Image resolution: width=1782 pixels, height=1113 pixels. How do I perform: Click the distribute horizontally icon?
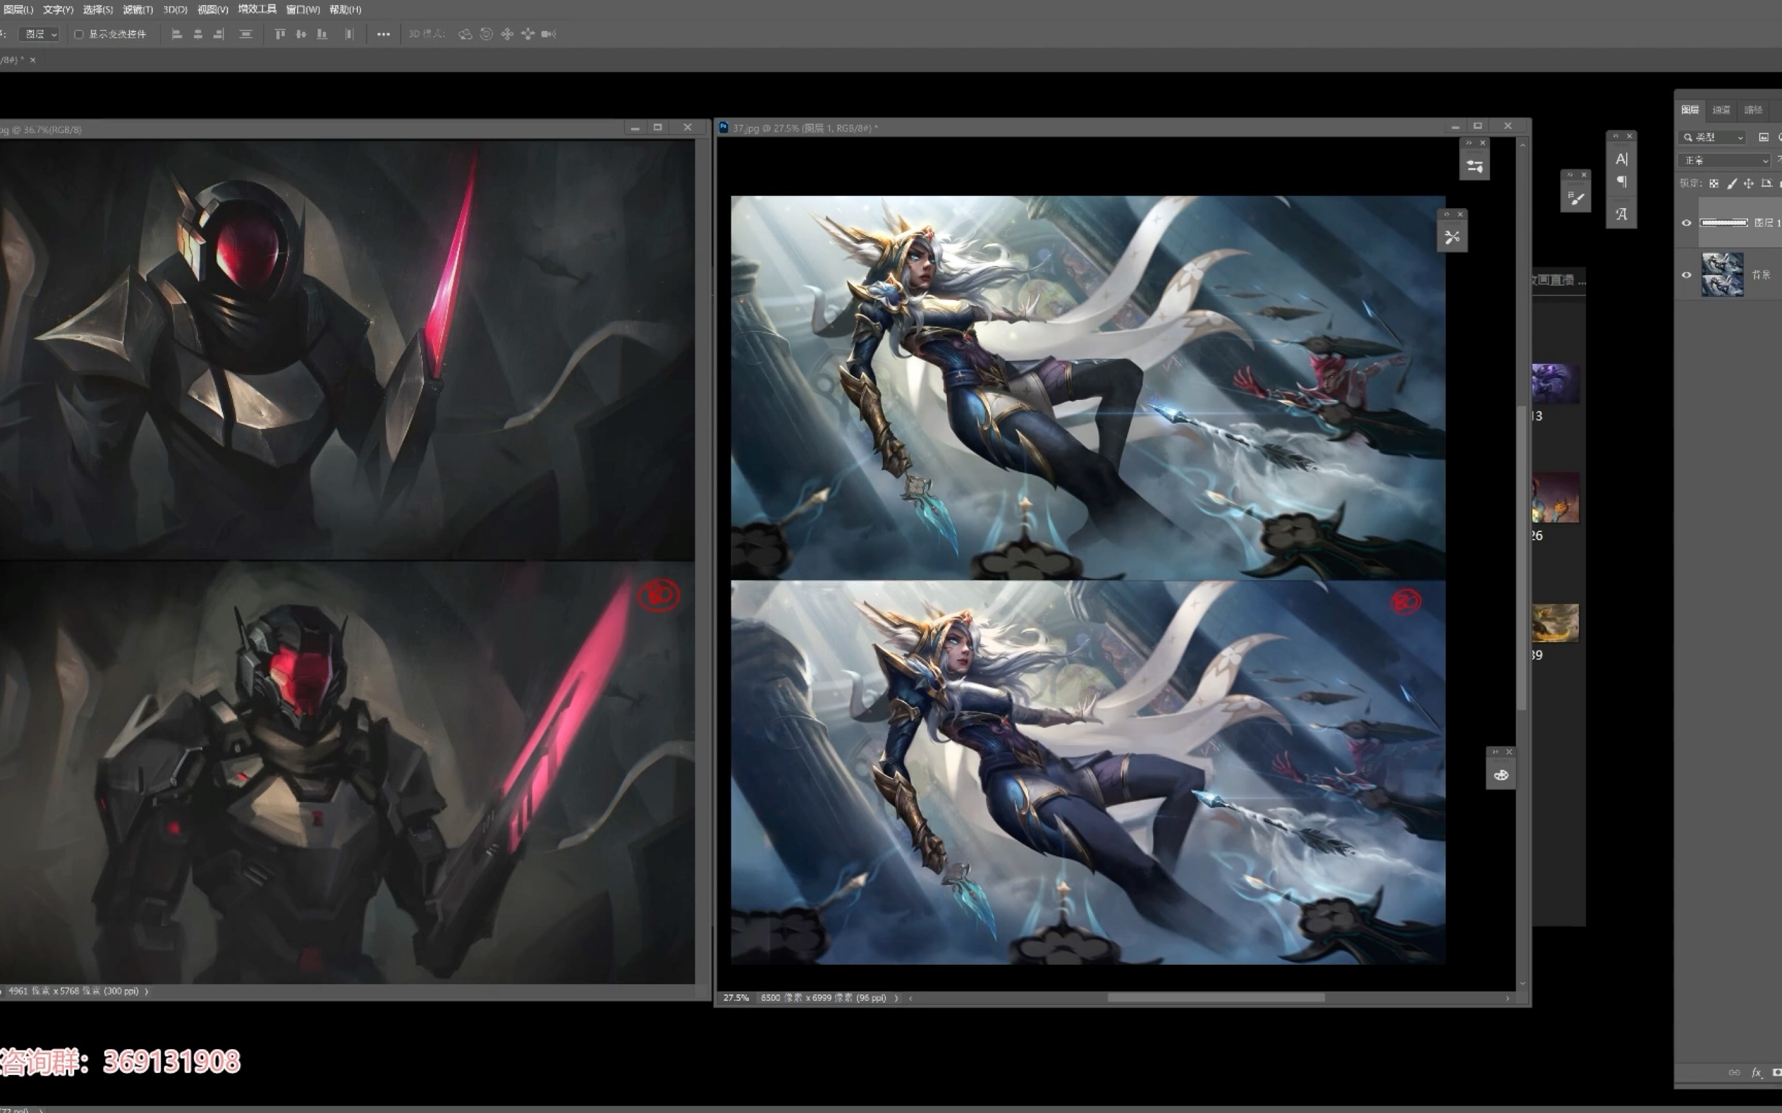click(350, 34)
